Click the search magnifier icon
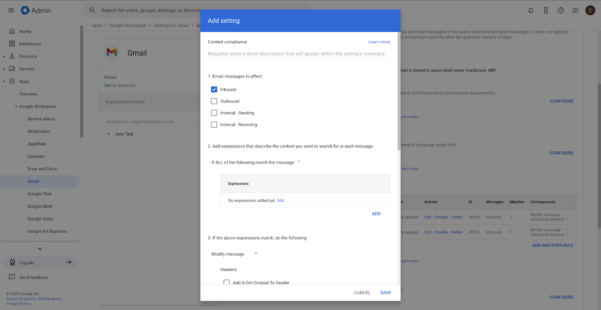The image size is (601, 310). tap(92, 10)
